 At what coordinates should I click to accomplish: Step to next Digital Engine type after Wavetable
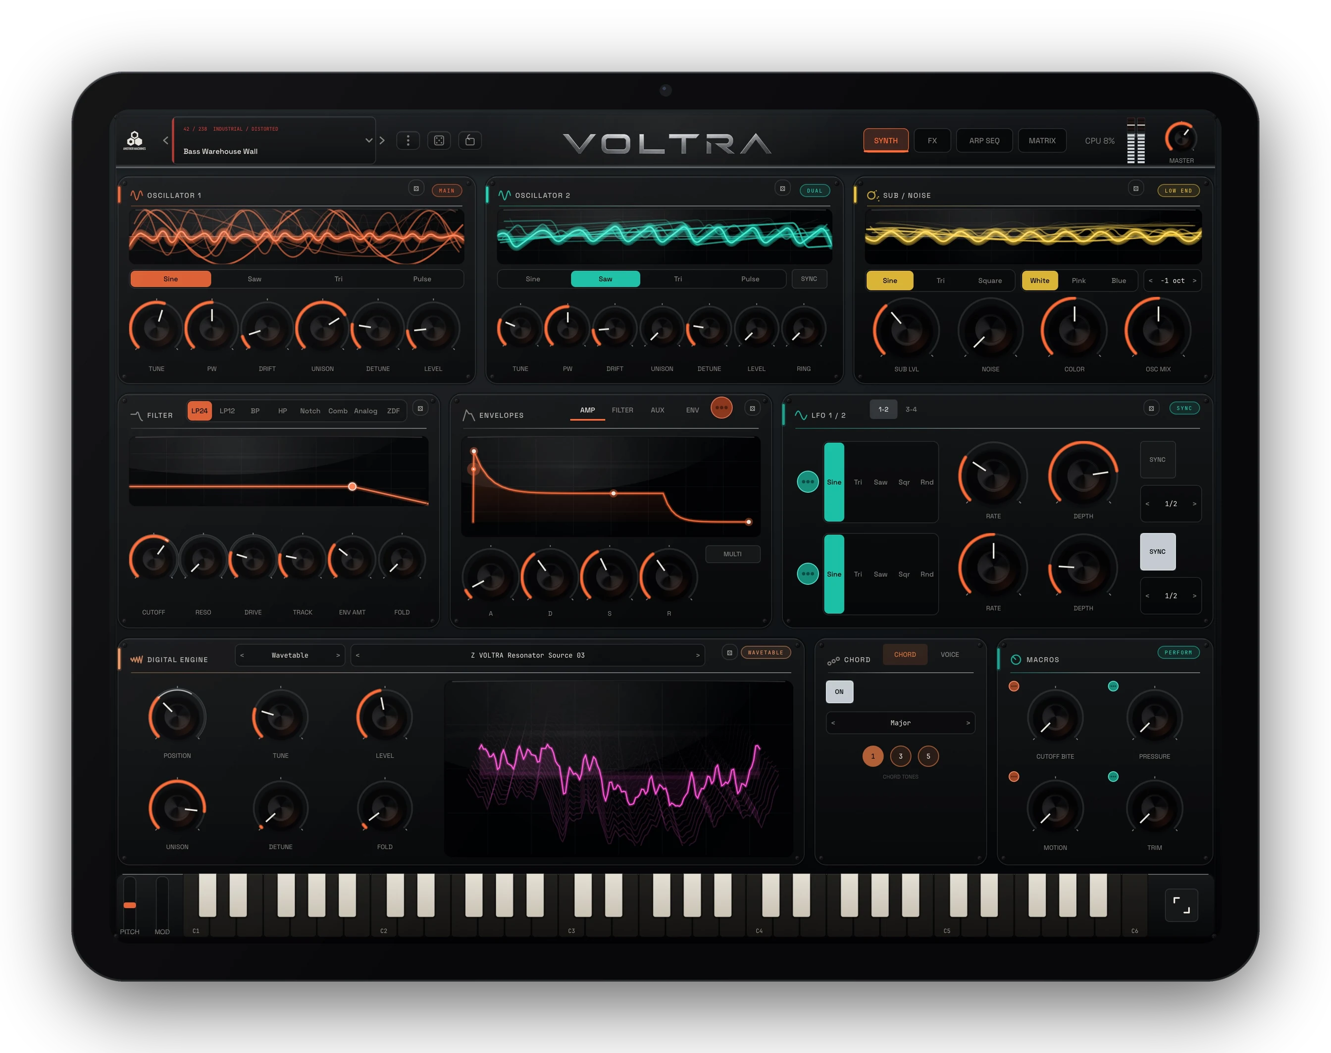coord(338,655)
